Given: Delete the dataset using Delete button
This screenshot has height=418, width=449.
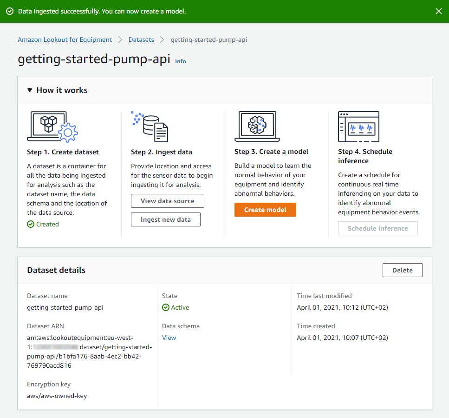Looking at the screenshot, I should 402,270.
